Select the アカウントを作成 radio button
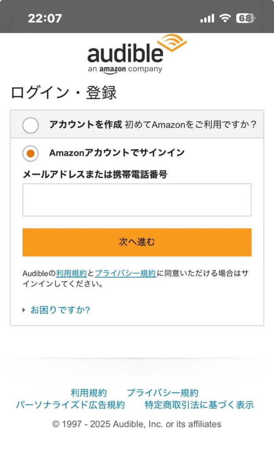This screenshot has width=274, height=452. tap(30, 125)
